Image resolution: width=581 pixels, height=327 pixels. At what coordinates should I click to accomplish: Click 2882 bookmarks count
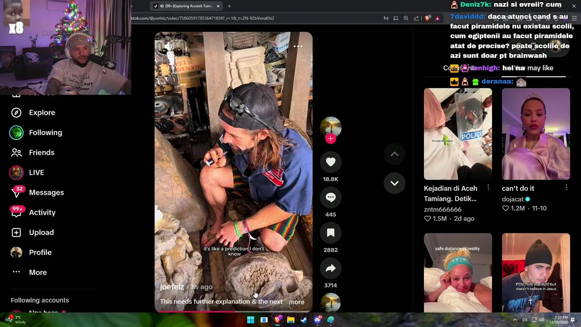pyautogui.click(x=330, y=250)
